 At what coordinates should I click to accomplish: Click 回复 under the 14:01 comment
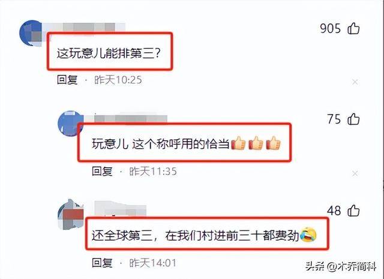102,263
